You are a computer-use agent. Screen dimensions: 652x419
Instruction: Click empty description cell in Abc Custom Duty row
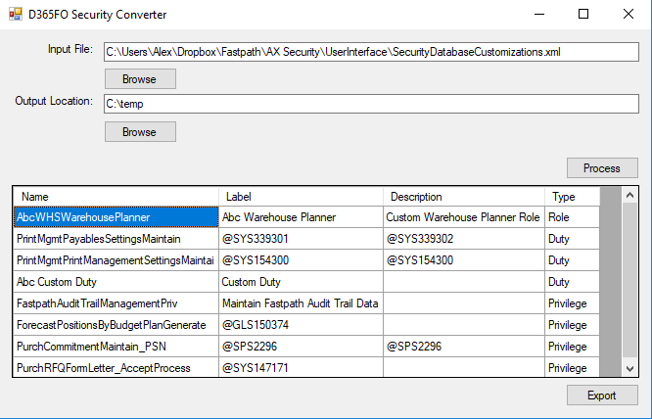point(464,282)
